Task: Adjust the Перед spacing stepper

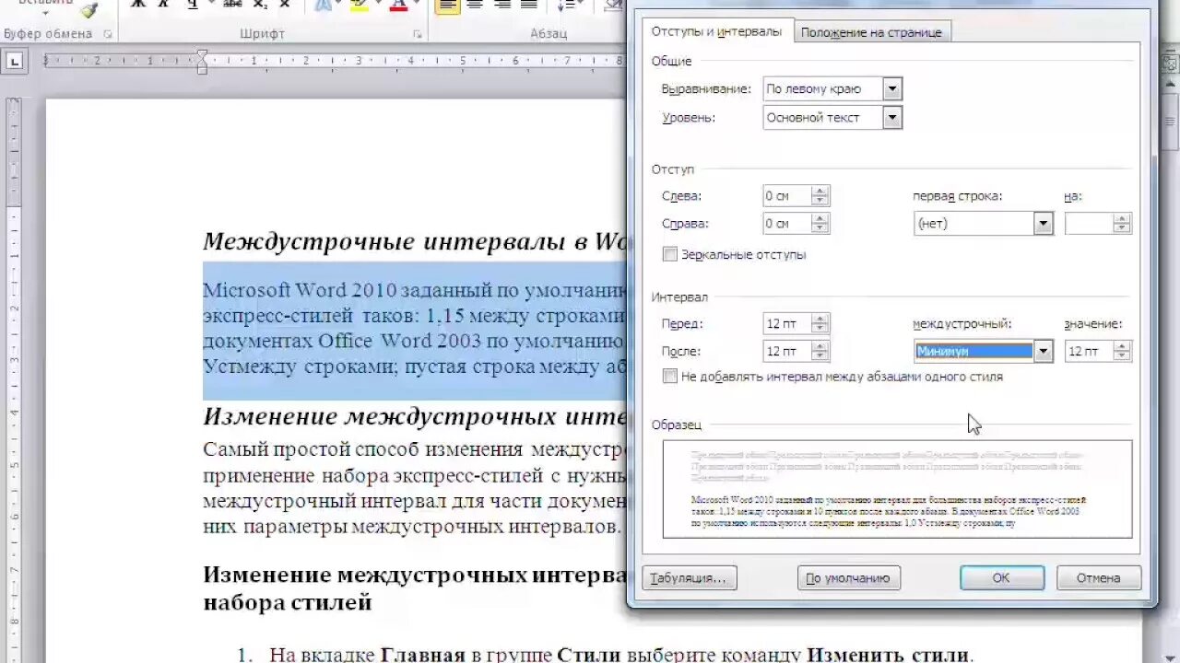Action: (x=820, y=323)
